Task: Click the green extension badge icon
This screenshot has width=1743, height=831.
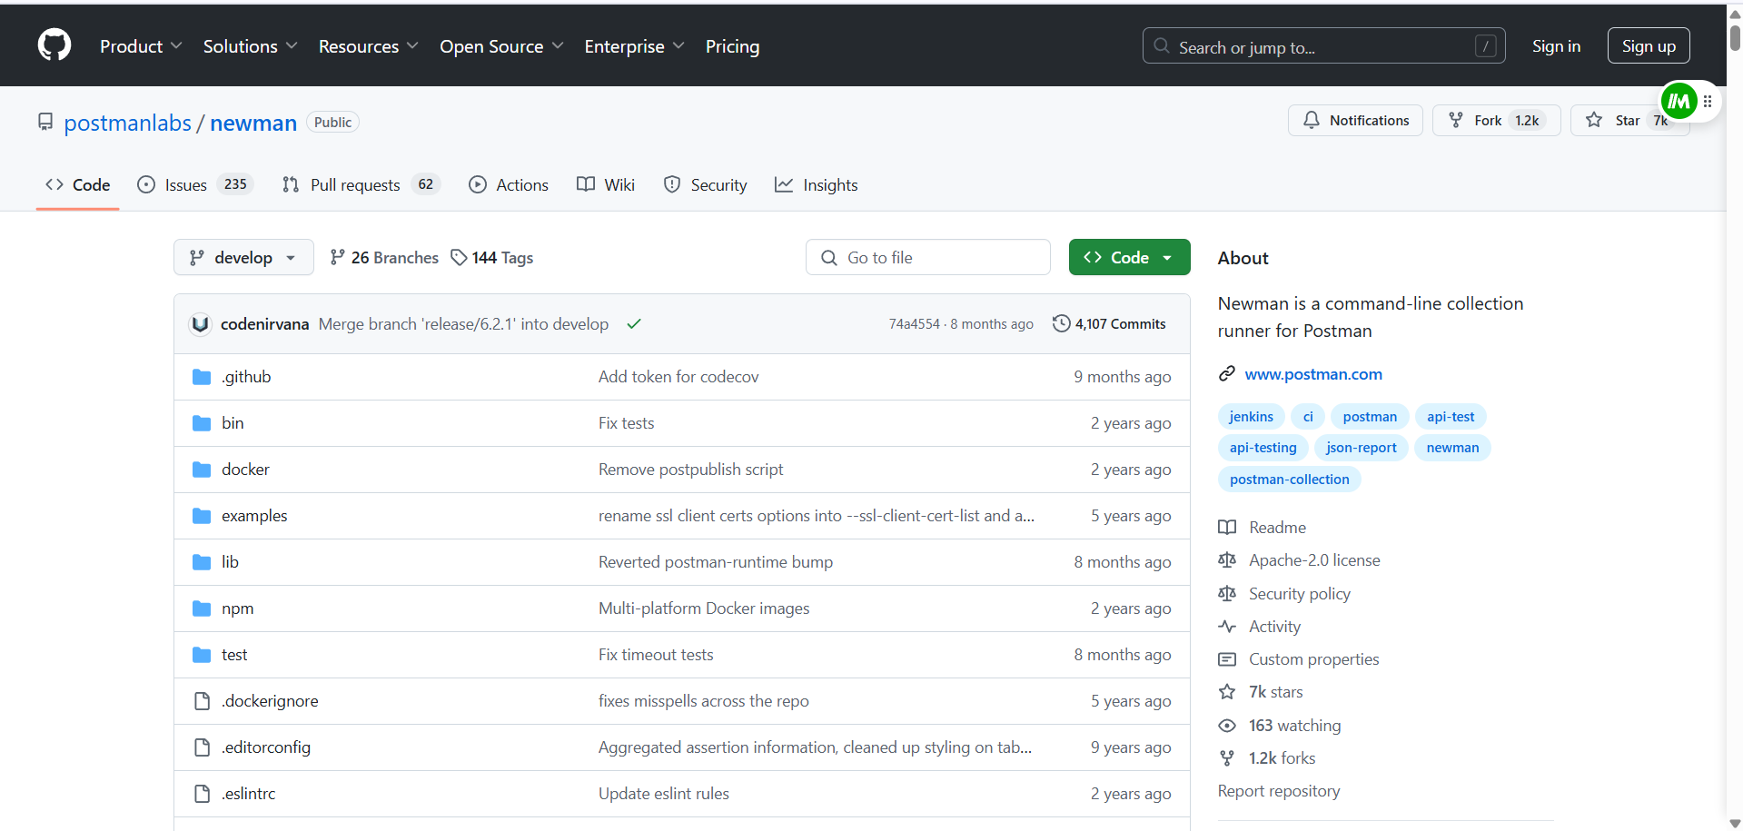Action: (x=1679, y=101)
